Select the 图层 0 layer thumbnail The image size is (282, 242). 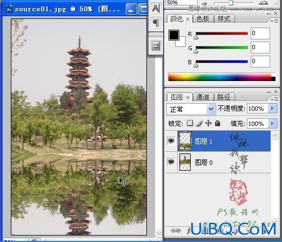click(185, 162)
